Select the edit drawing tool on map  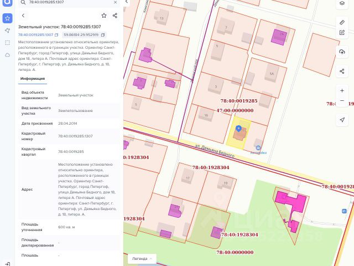coord(342,33)
